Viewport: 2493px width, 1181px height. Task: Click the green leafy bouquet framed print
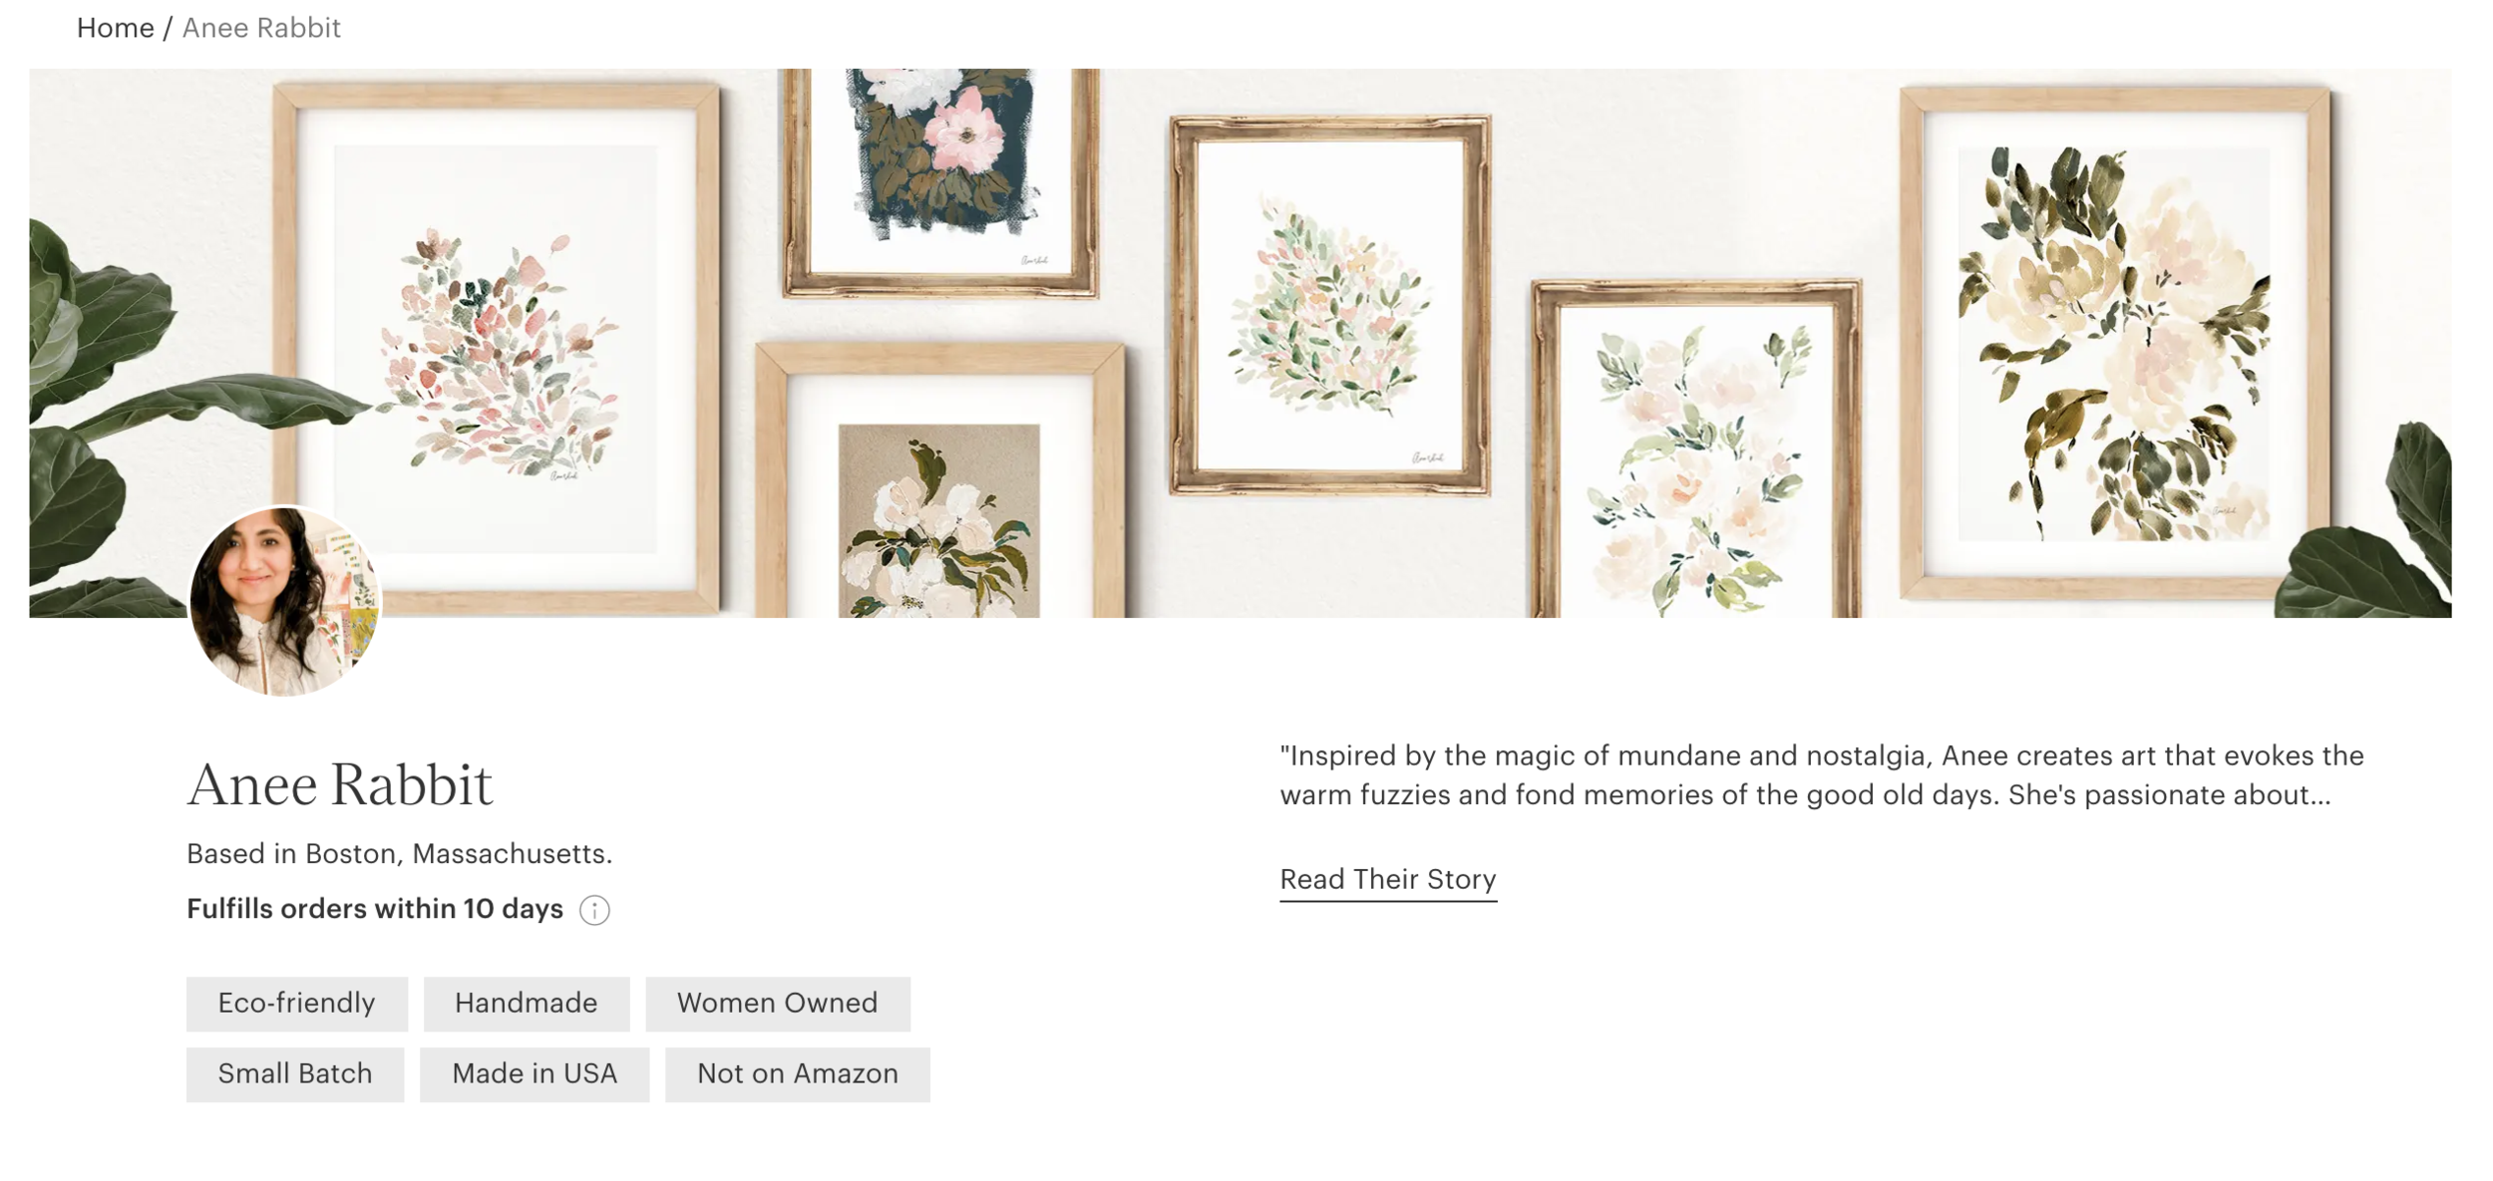click(1330, 305)
